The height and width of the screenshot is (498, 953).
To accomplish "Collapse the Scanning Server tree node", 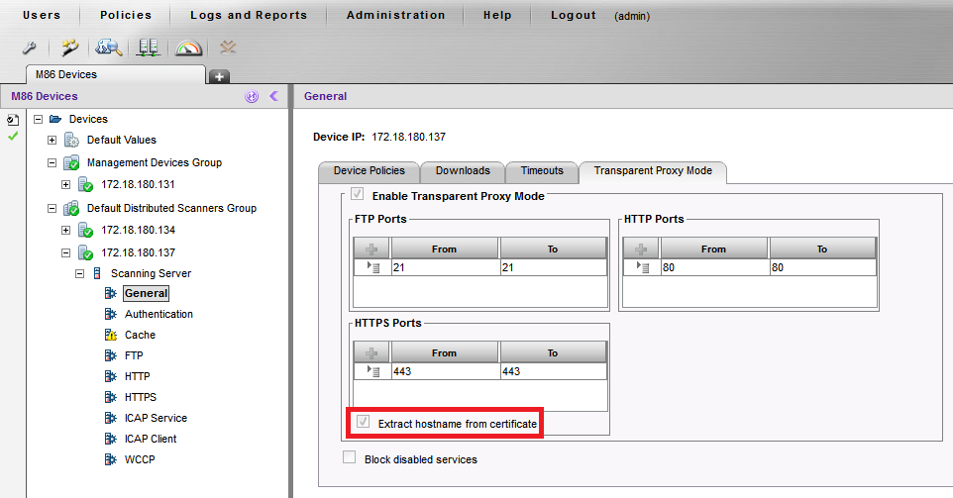I will (81, 273).
